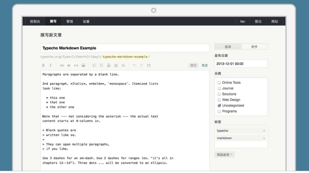Image resolution: width=309 pixels, height=173 pixels.
Task: Remove the markdown tag
Action: (264, 138)
